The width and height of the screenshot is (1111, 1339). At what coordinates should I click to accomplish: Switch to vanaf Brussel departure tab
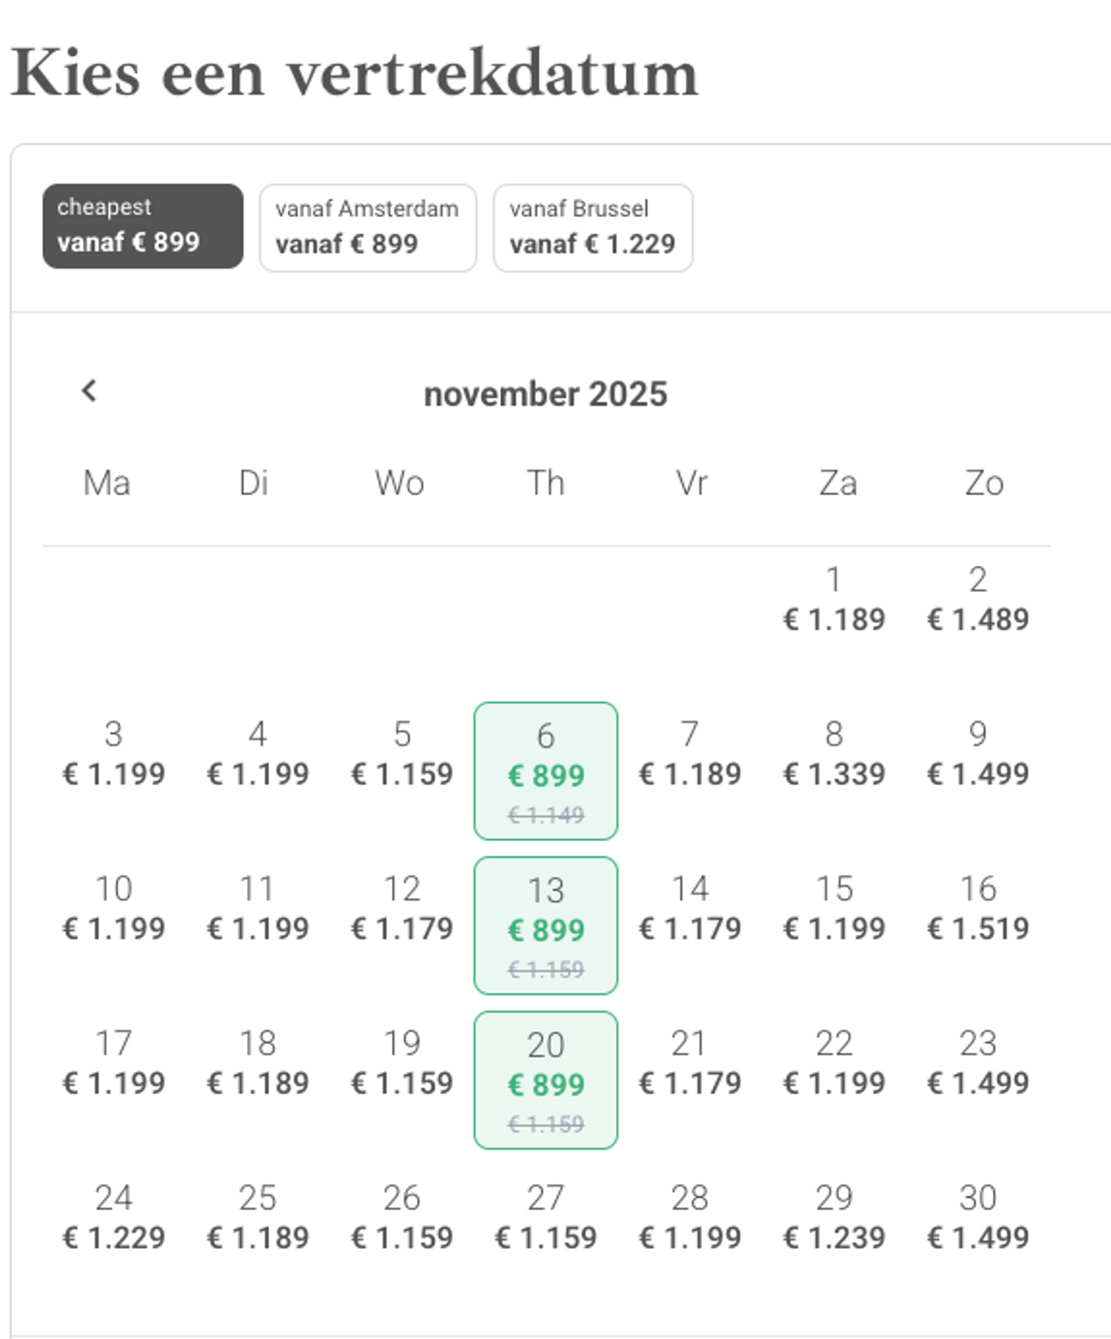pyautogui.click(x=593, y=228)
